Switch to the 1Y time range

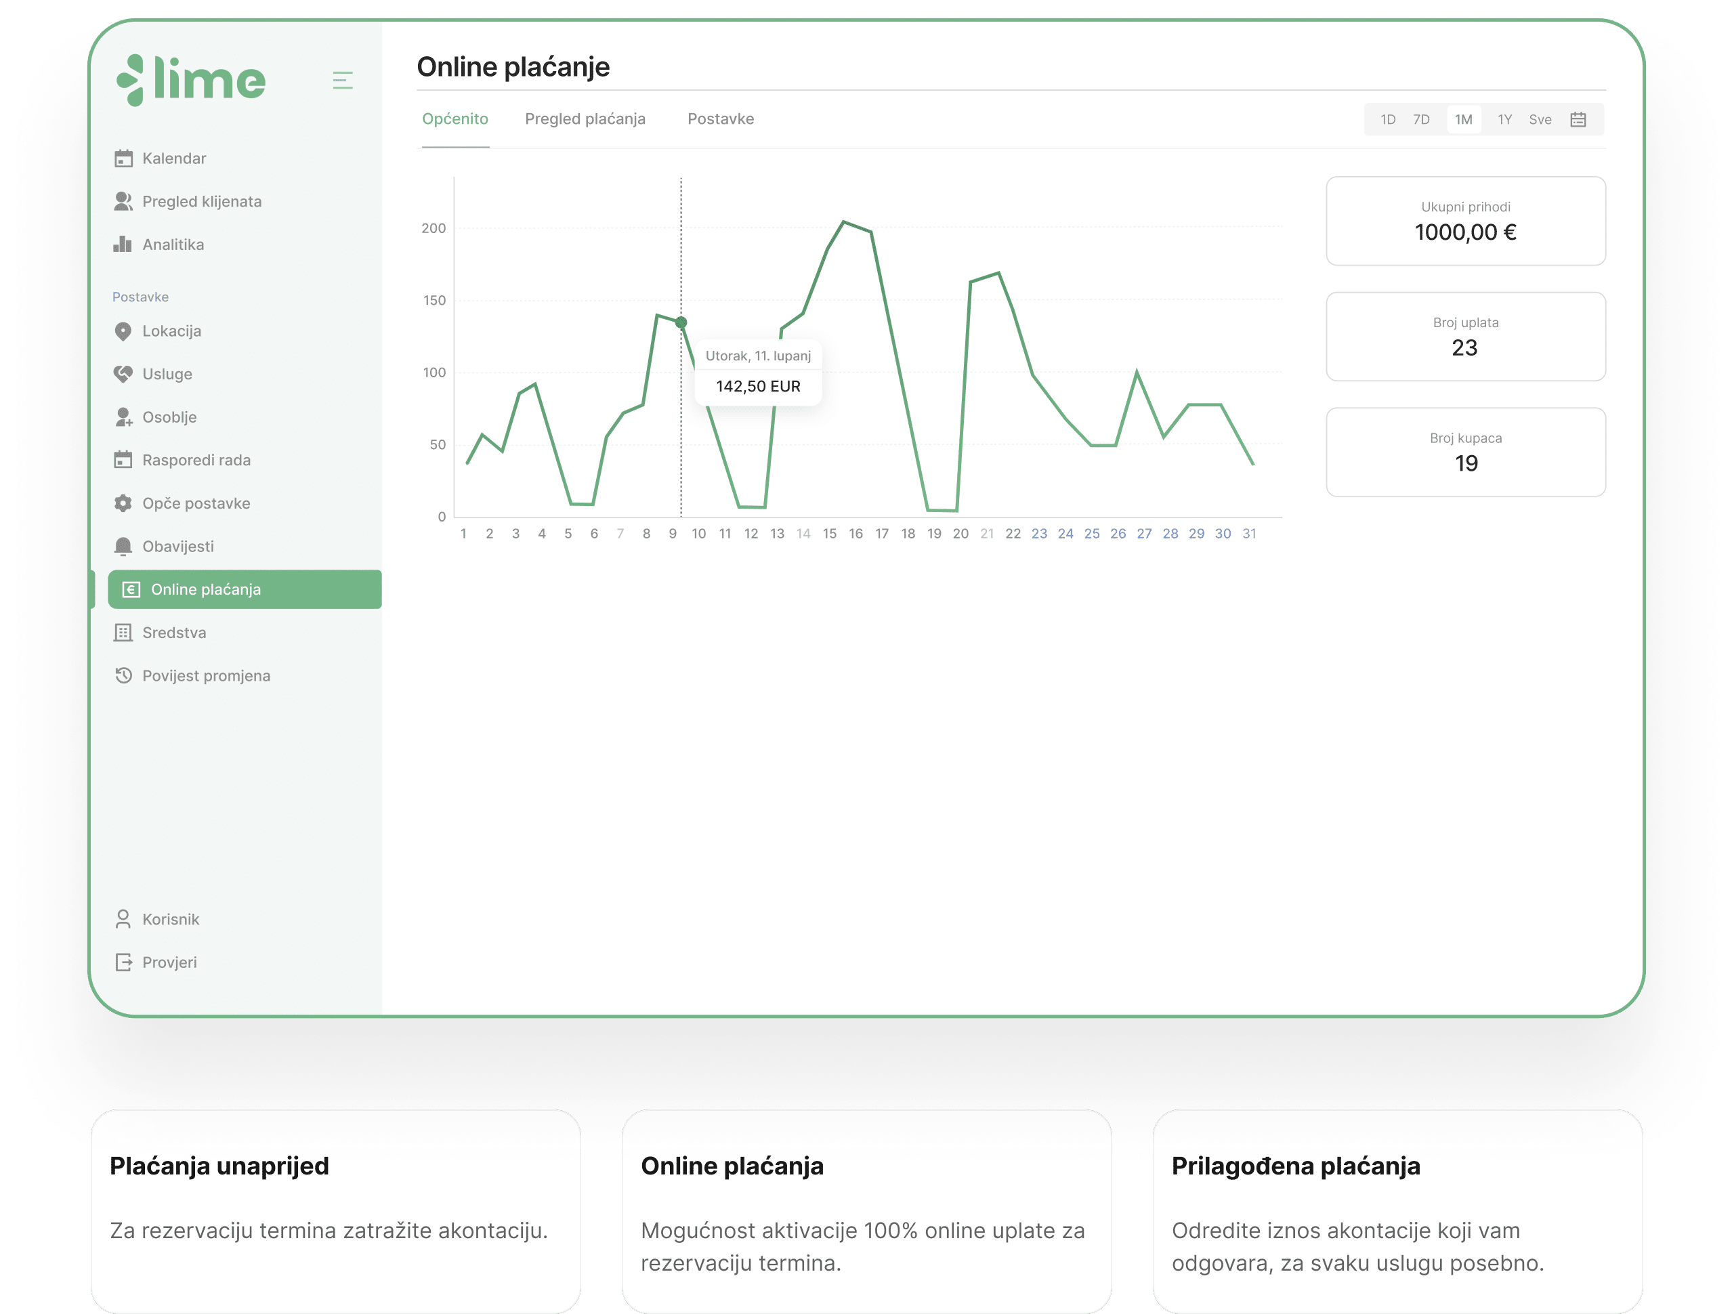coord(1504,119)
